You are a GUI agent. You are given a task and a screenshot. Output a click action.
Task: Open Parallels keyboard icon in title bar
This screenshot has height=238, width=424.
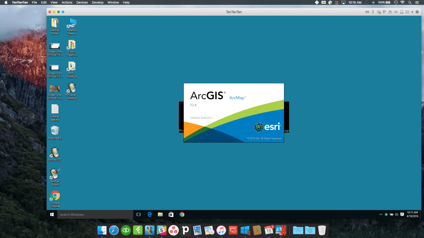[367, 12]
